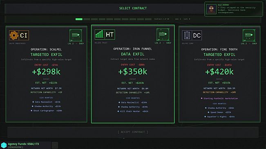Click Est. Net +$315k value
Viewport: 266px width, 149px height.
[x=219, y=83]
